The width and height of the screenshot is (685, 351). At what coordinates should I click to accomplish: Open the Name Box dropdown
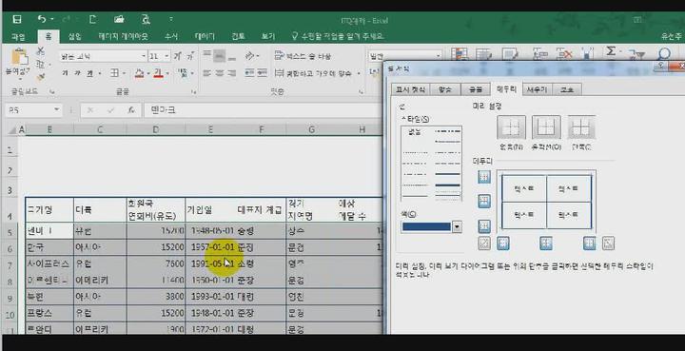(57, 110)
